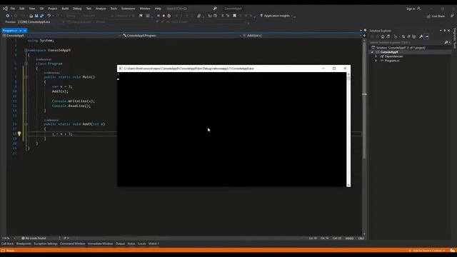Open the Analyze menu

pyautogui.click(x=101, y=9)
